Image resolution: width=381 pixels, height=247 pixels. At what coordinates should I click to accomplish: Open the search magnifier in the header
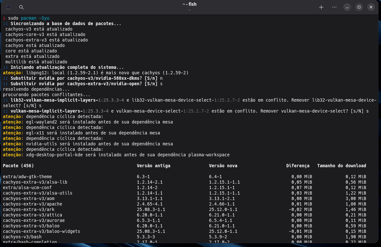tap(21, 7)
